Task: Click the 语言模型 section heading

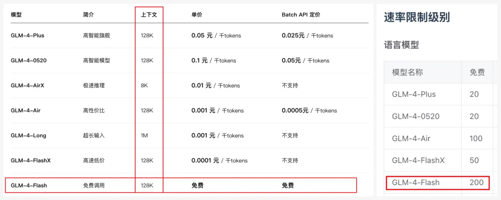Action: tap(401, 45)
